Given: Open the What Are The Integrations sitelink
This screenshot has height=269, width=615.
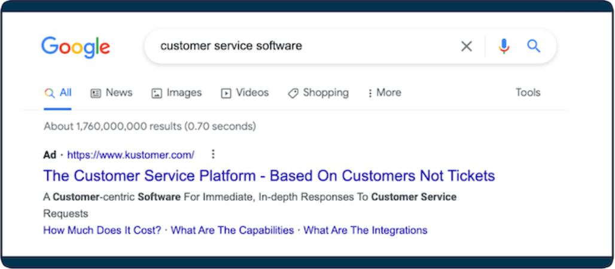Looking at the screenshot, I should coord(366,230).
